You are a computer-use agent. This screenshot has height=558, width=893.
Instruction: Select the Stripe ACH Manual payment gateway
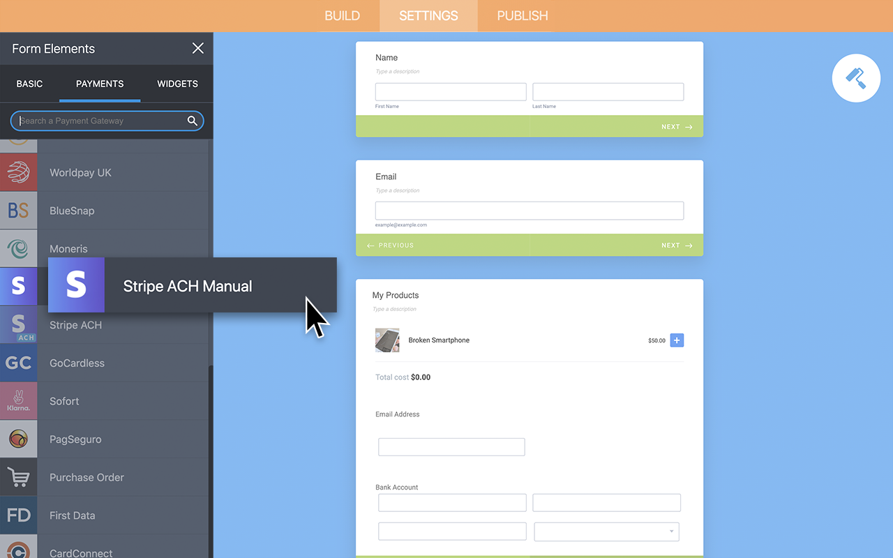click(187, 286)
